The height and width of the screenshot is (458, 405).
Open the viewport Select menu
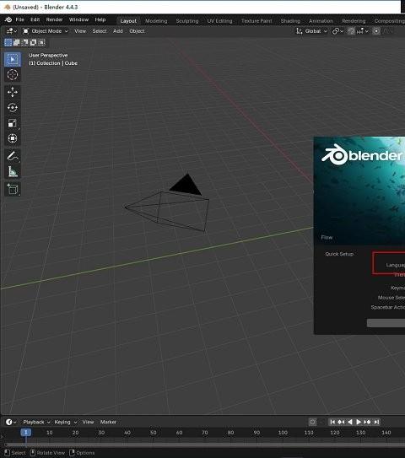tap(100, 31)
